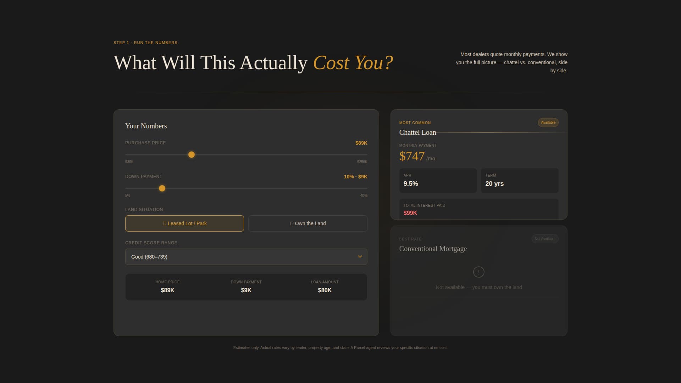This screenshot has height=383, width=681.
Task: Click the STEP 1 · RUN THE NUMBERS label
Action: coord(145,42)
